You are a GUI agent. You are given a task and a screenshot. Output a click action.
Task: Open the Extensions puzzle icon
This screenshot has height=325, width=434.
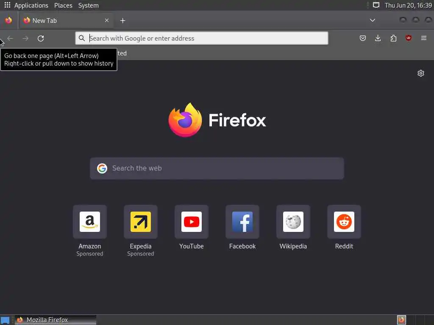[393, 38]
